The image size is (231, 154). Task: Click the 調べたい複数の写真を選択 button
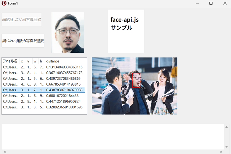tap(23, 41)
